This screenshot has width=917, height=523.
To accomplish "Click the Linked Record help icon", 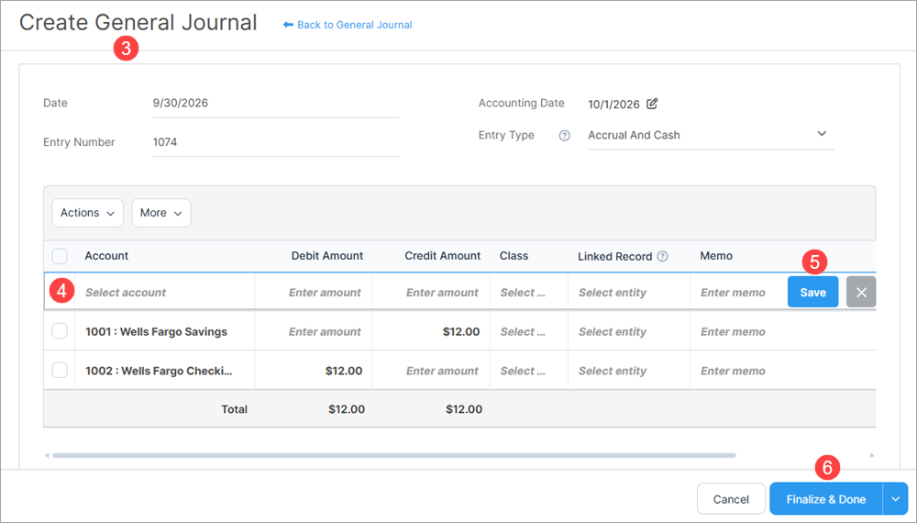I will 663,256.
